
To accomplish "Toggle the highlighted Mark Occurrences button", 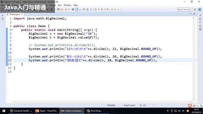I will tap(77, 9).
